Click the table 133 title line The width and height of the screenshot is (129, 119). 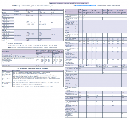(33, 48)
